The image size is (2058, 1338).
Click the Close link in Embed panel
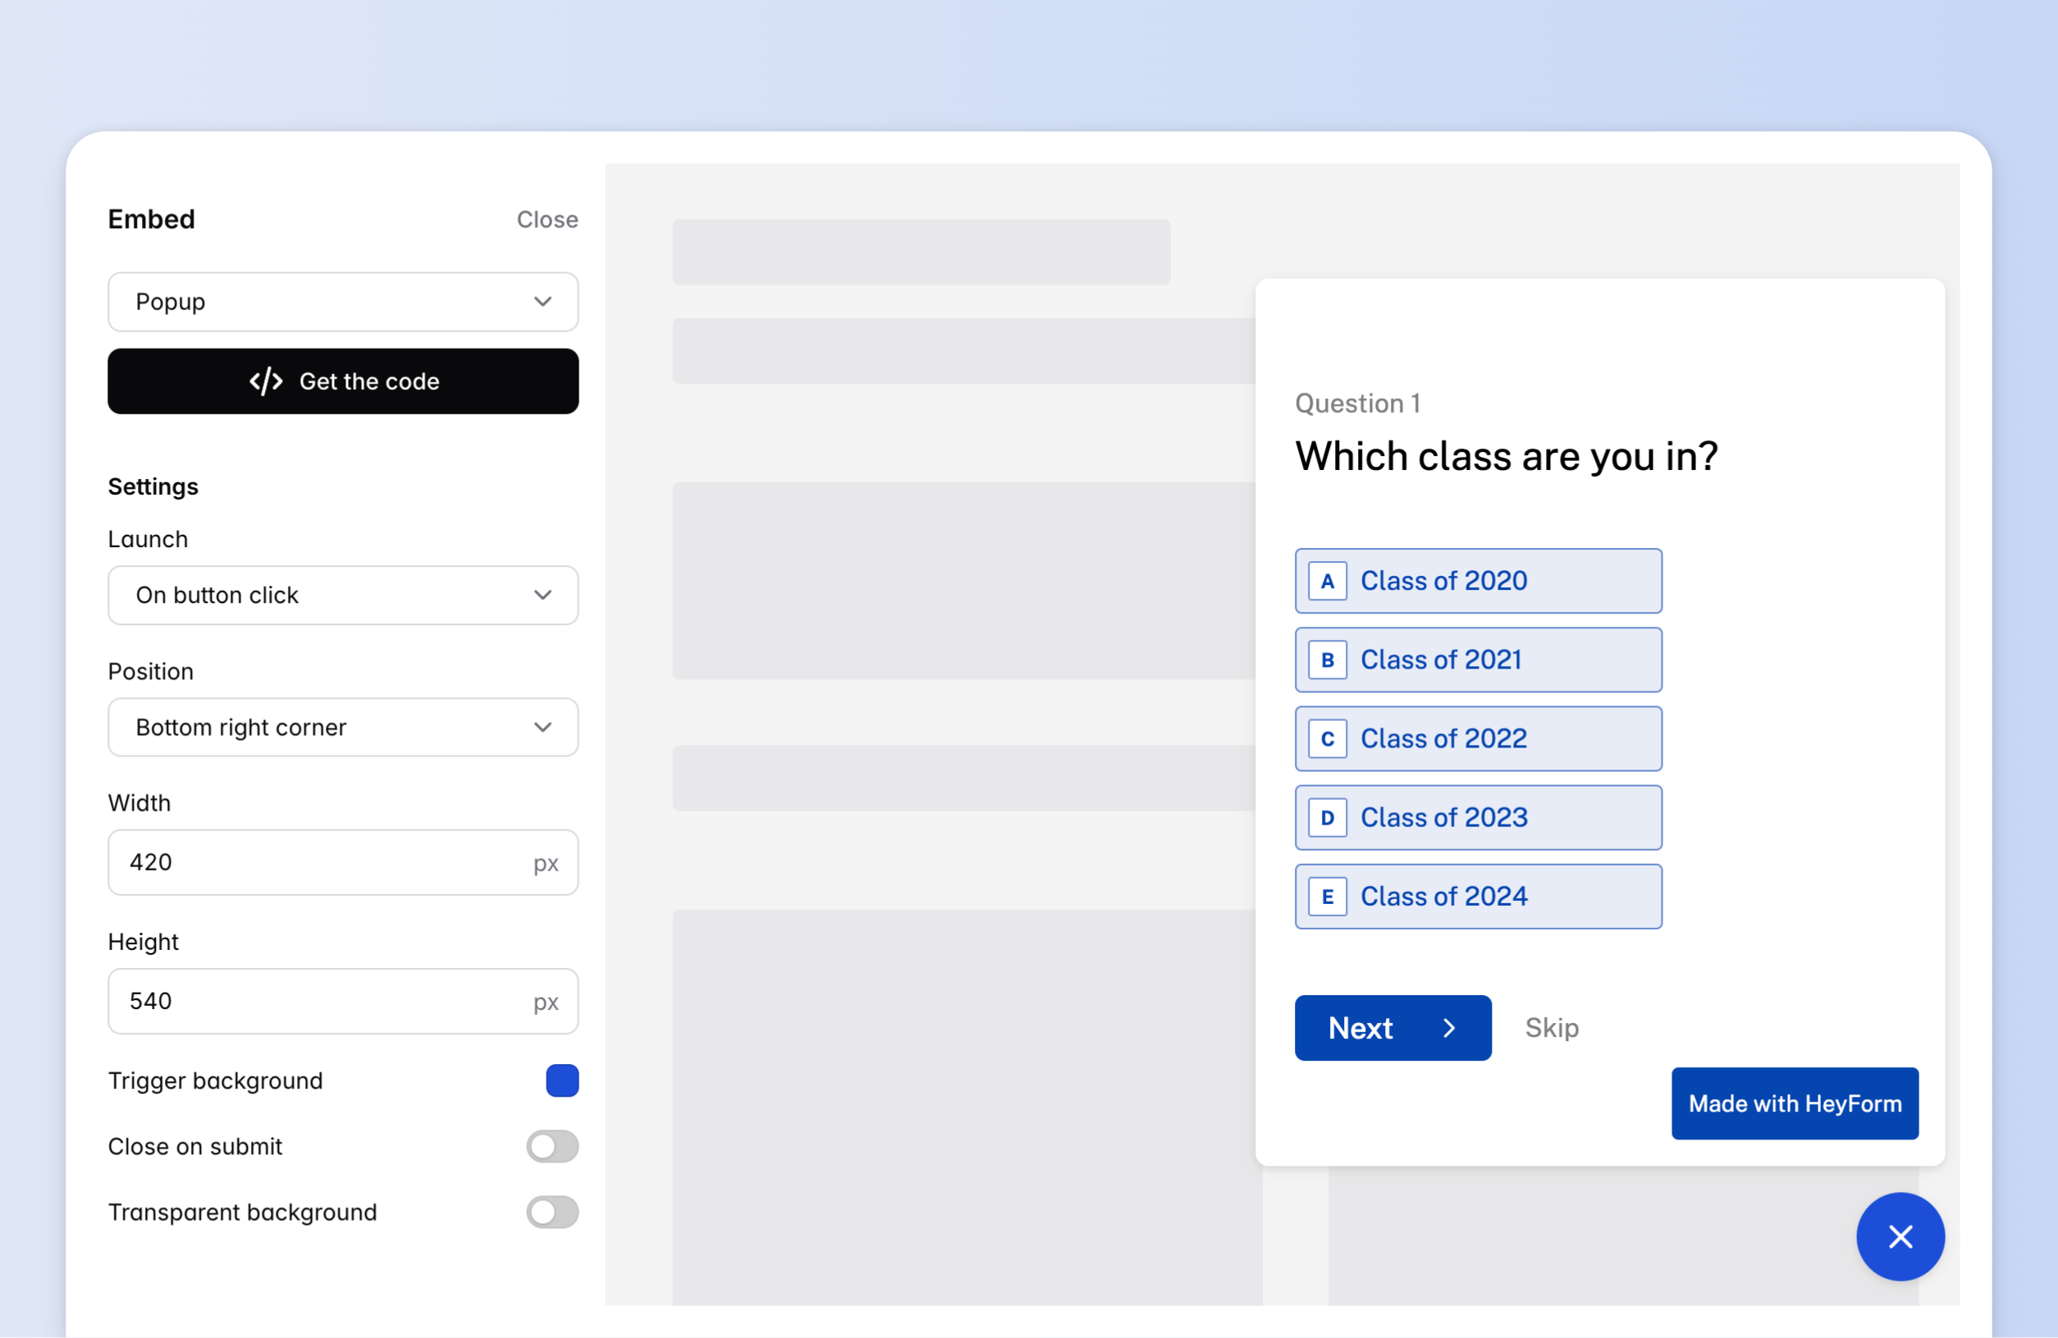[x=547, y=220]
